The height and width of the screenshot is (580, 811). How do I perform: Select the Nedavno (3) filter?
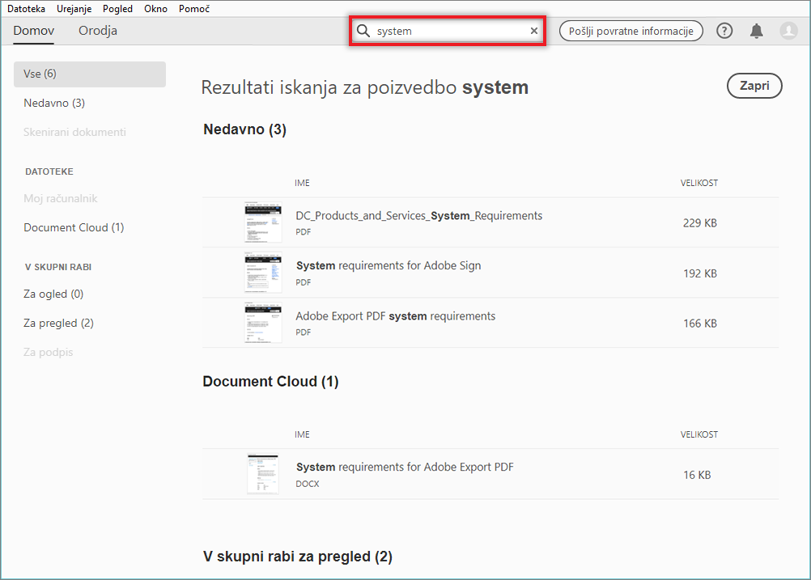tap(54, 103)
